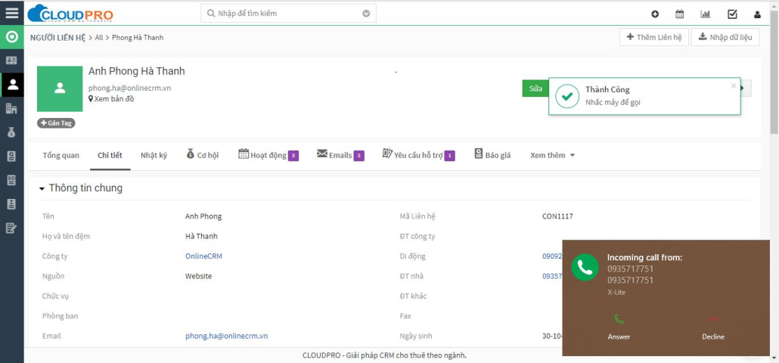The image size is (779, 363).
Task: Open the calendar icon in header
Action: tap(680, 14)
